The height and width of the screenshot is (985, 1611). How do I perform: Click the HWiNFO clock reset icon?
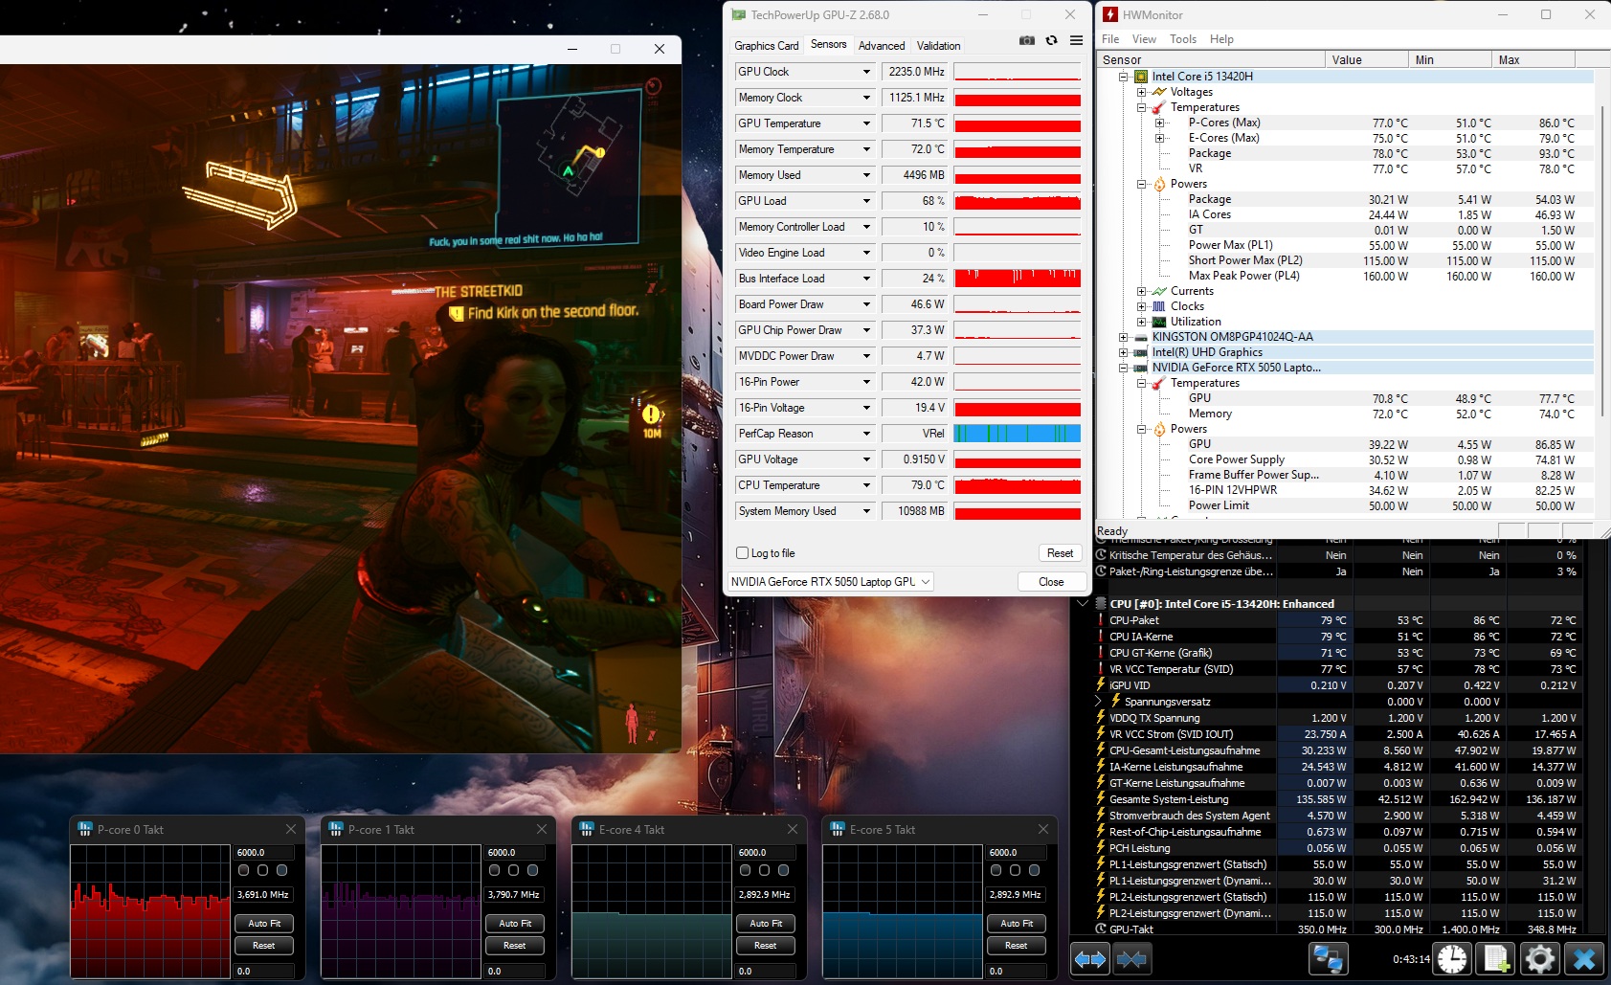[1451, 958]
